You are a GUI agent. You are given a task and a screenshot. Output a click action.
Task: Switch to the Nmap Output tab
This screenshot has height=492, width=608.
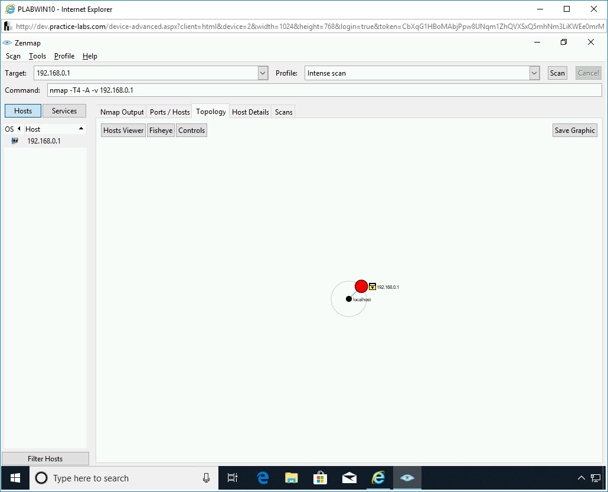tap(122, 112)
